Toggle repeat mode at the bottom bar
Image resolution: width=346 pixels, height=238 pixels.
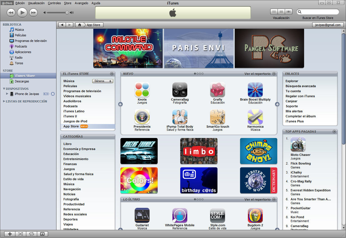31,234
